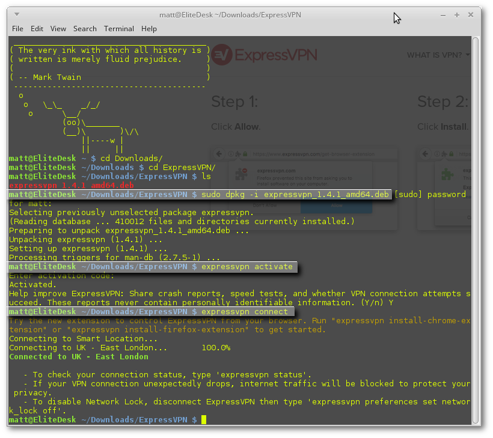Open the Search menu

(85, 28)
